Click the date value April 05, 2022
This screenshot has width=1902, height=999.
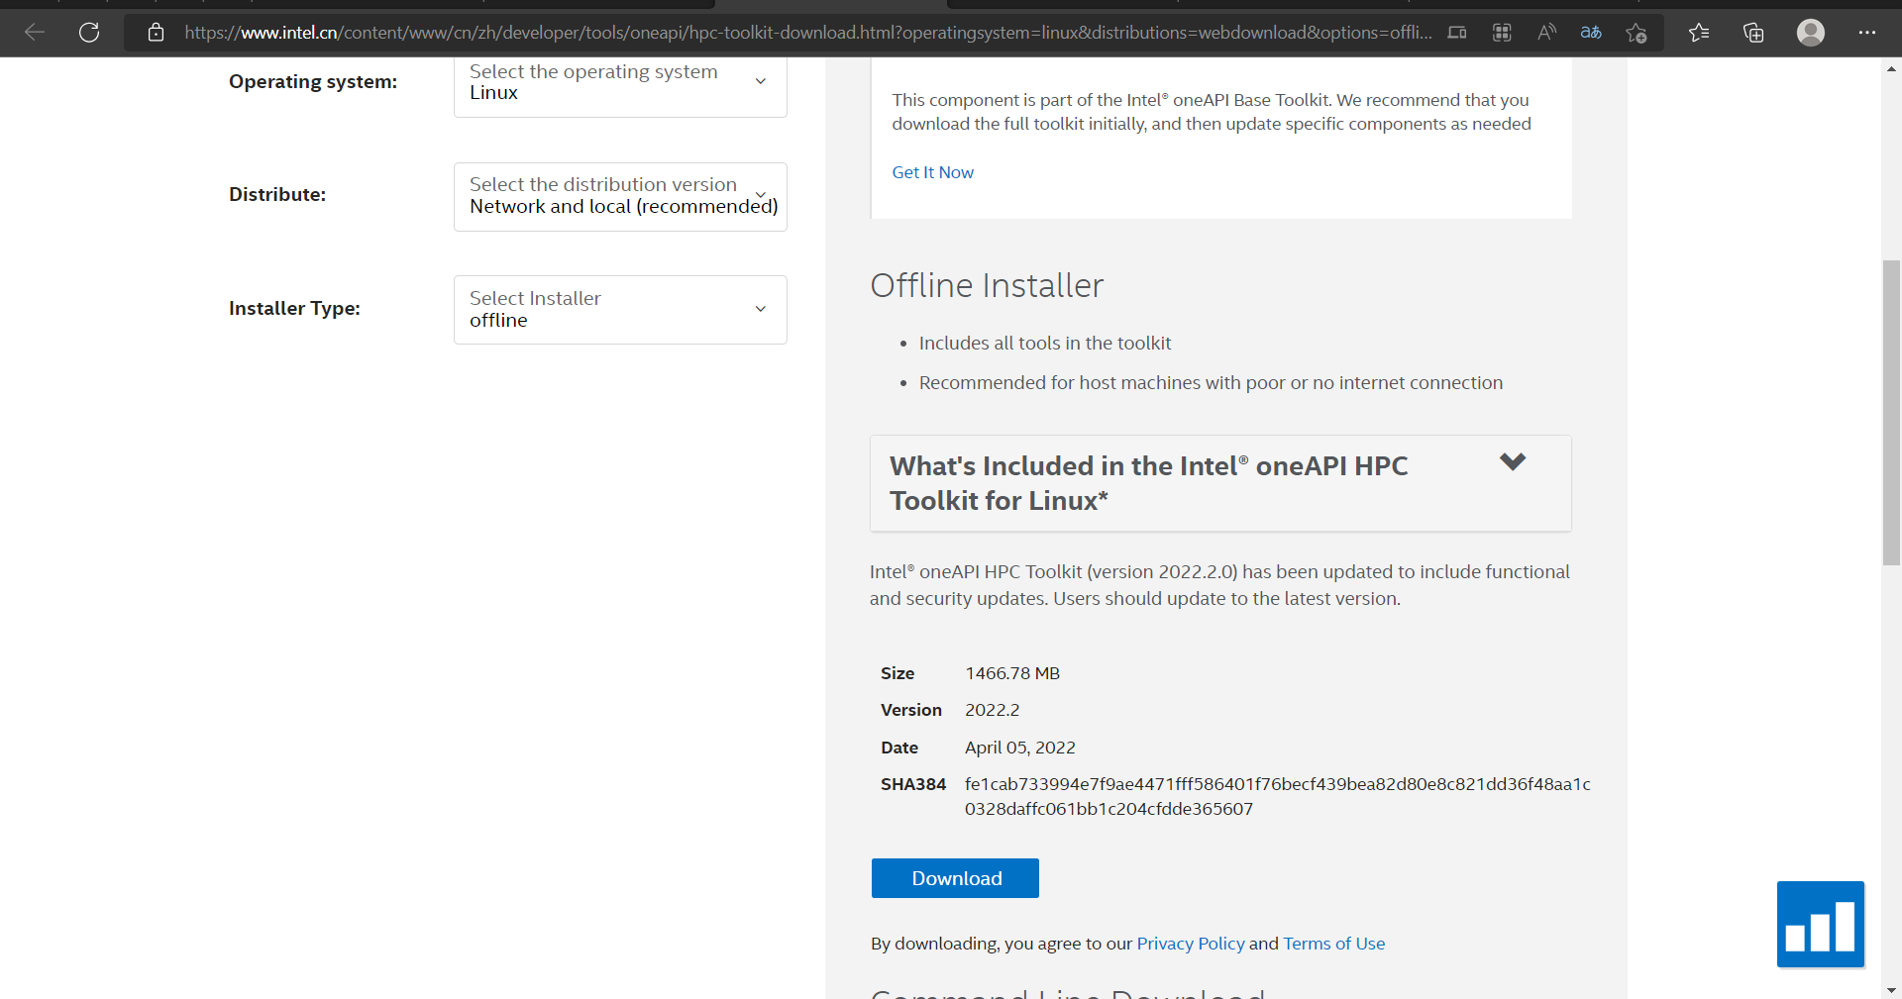(x=1020, y=748)
